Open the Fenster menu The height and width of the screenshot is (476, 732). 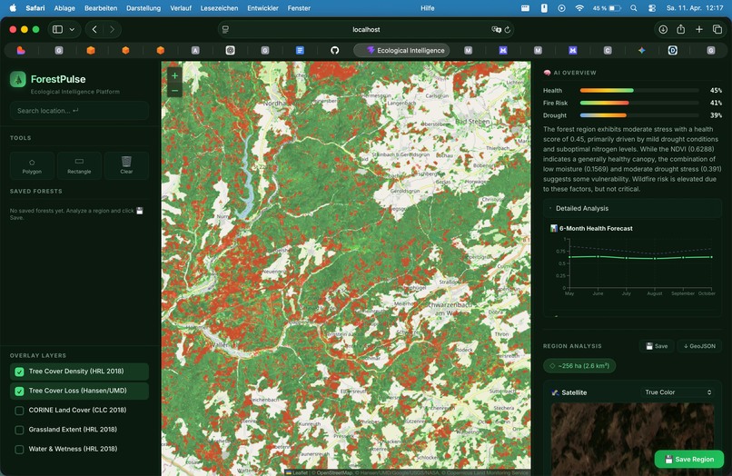click(x=299, y=8)
